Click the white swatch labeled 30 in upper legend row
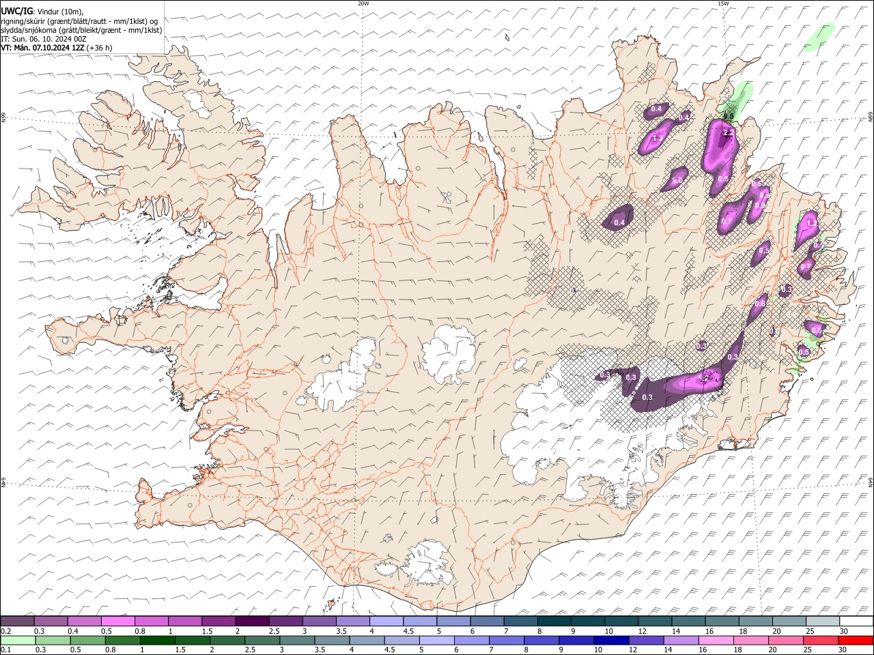The image size is (874, 655). (856, 621)
